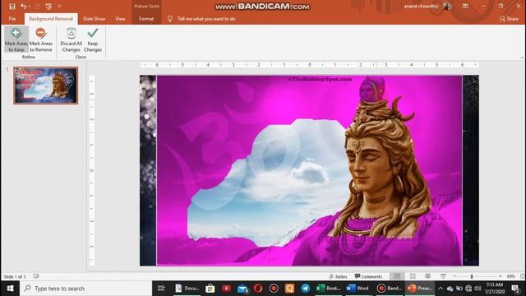Click spell-check accessibility icon in status bar
Image resolution: width=526 pixels, height=296 pixels.
[x=36, y=276]
